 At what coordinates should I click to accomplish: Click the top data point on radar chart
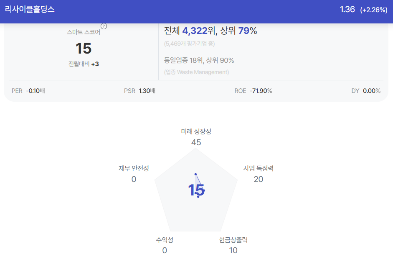pos(196,175)
